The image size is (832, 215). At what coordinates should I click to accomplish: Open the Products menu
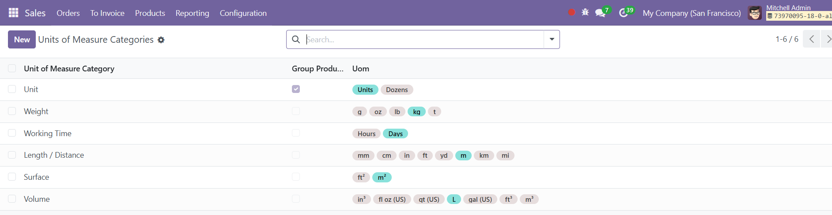(150, 13)
